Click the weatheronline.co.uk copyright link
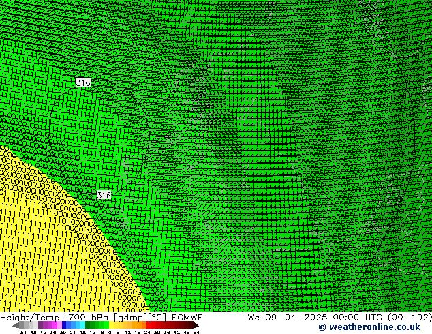 pyautogui.click(x=369, y=327)
